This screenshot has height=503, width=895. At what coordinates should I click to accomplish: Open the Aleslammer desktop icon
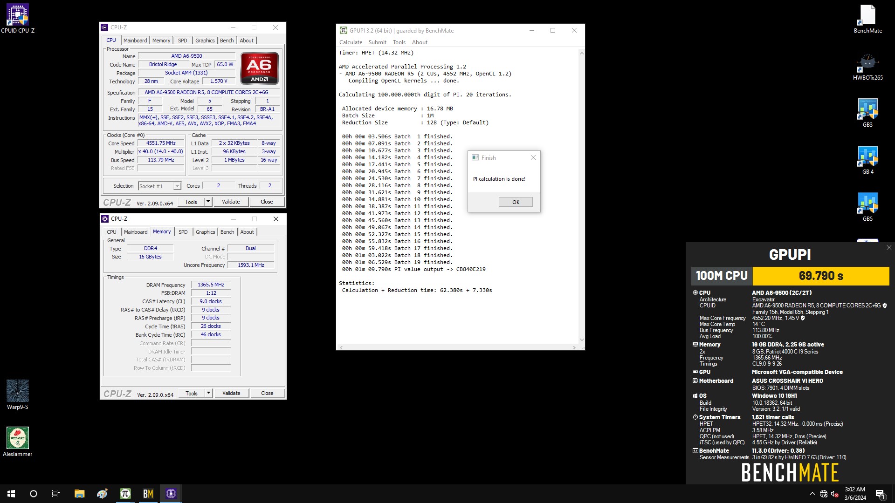18,442
